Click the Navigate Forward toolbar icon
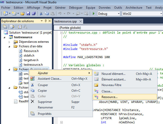163x124 pixels. (86, 13)
